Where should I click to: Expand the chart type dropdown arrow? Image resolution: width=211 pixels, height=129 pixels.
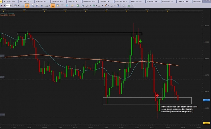point(19,6)
